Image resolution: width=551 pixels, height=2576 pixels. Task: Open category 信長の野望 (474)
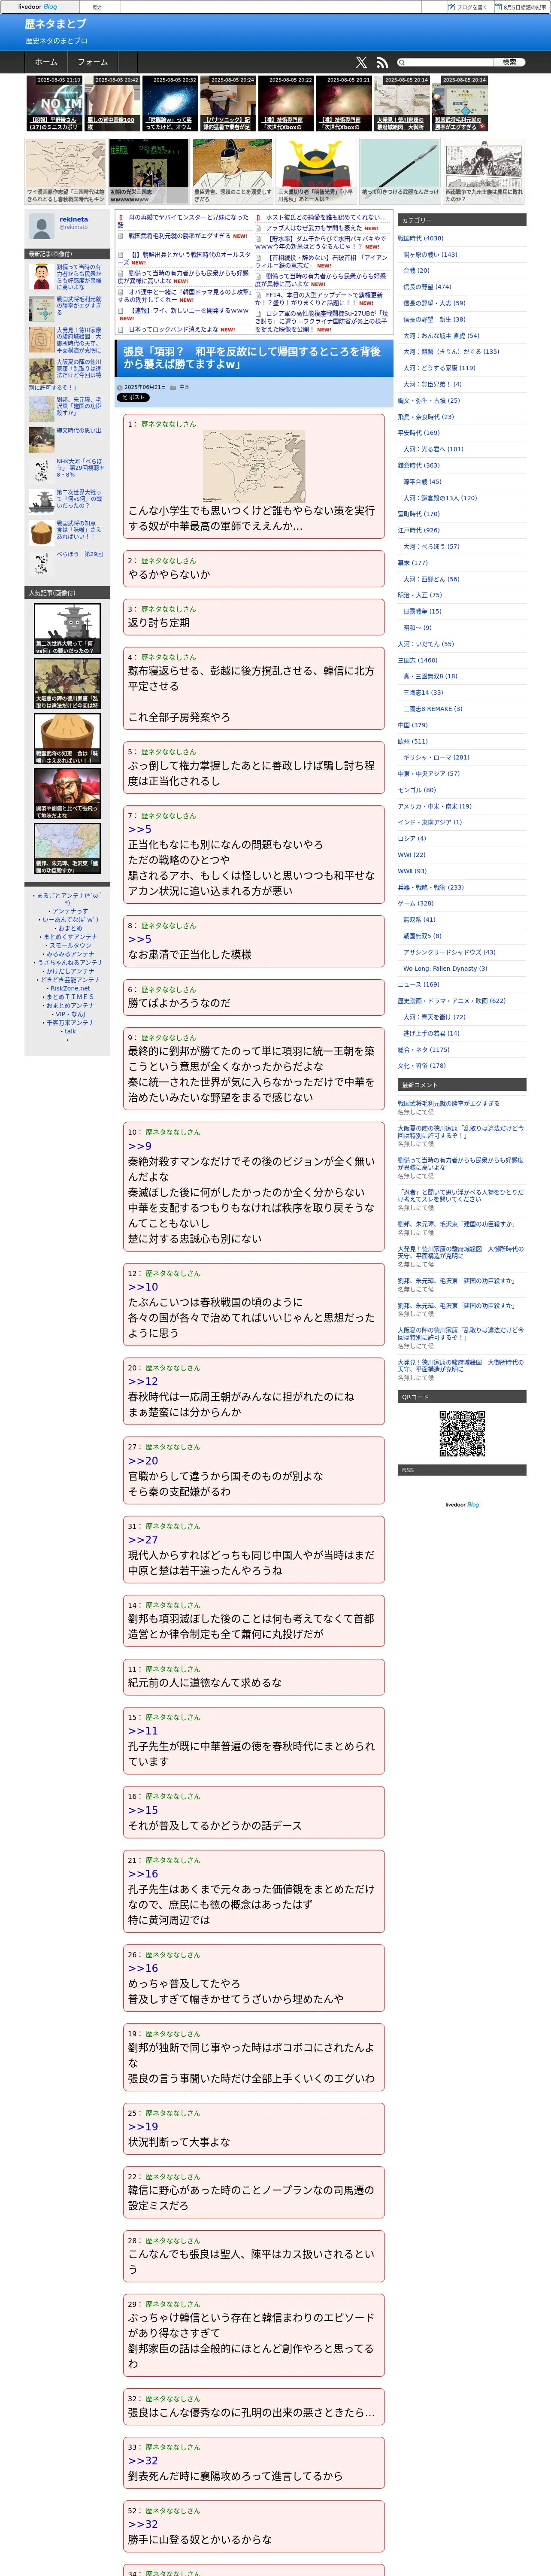point(427,286)
